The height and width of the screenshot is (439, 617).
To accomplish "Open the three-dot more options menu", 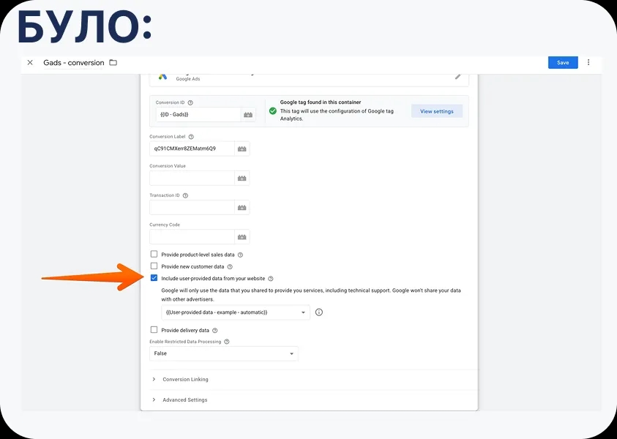I will [x=588, y=62].
